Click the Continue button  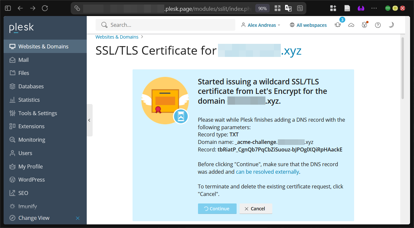pyautogui.click(x=217, y=209)
